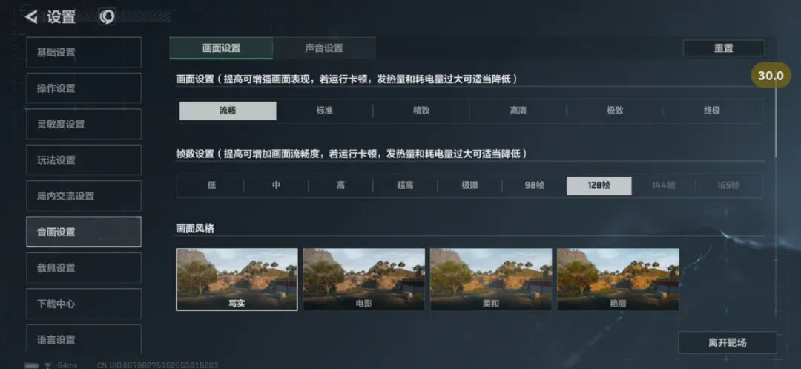Switch to the 声音设置 tab
This screenshot has width=801, height=369.
(324, 48)
